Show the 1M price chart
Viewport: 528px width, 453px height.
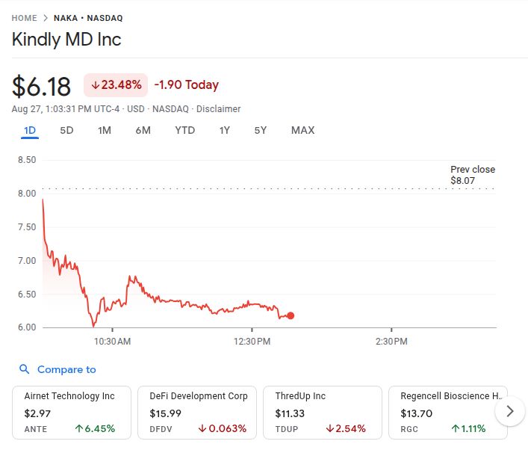(x=105, y=131)
